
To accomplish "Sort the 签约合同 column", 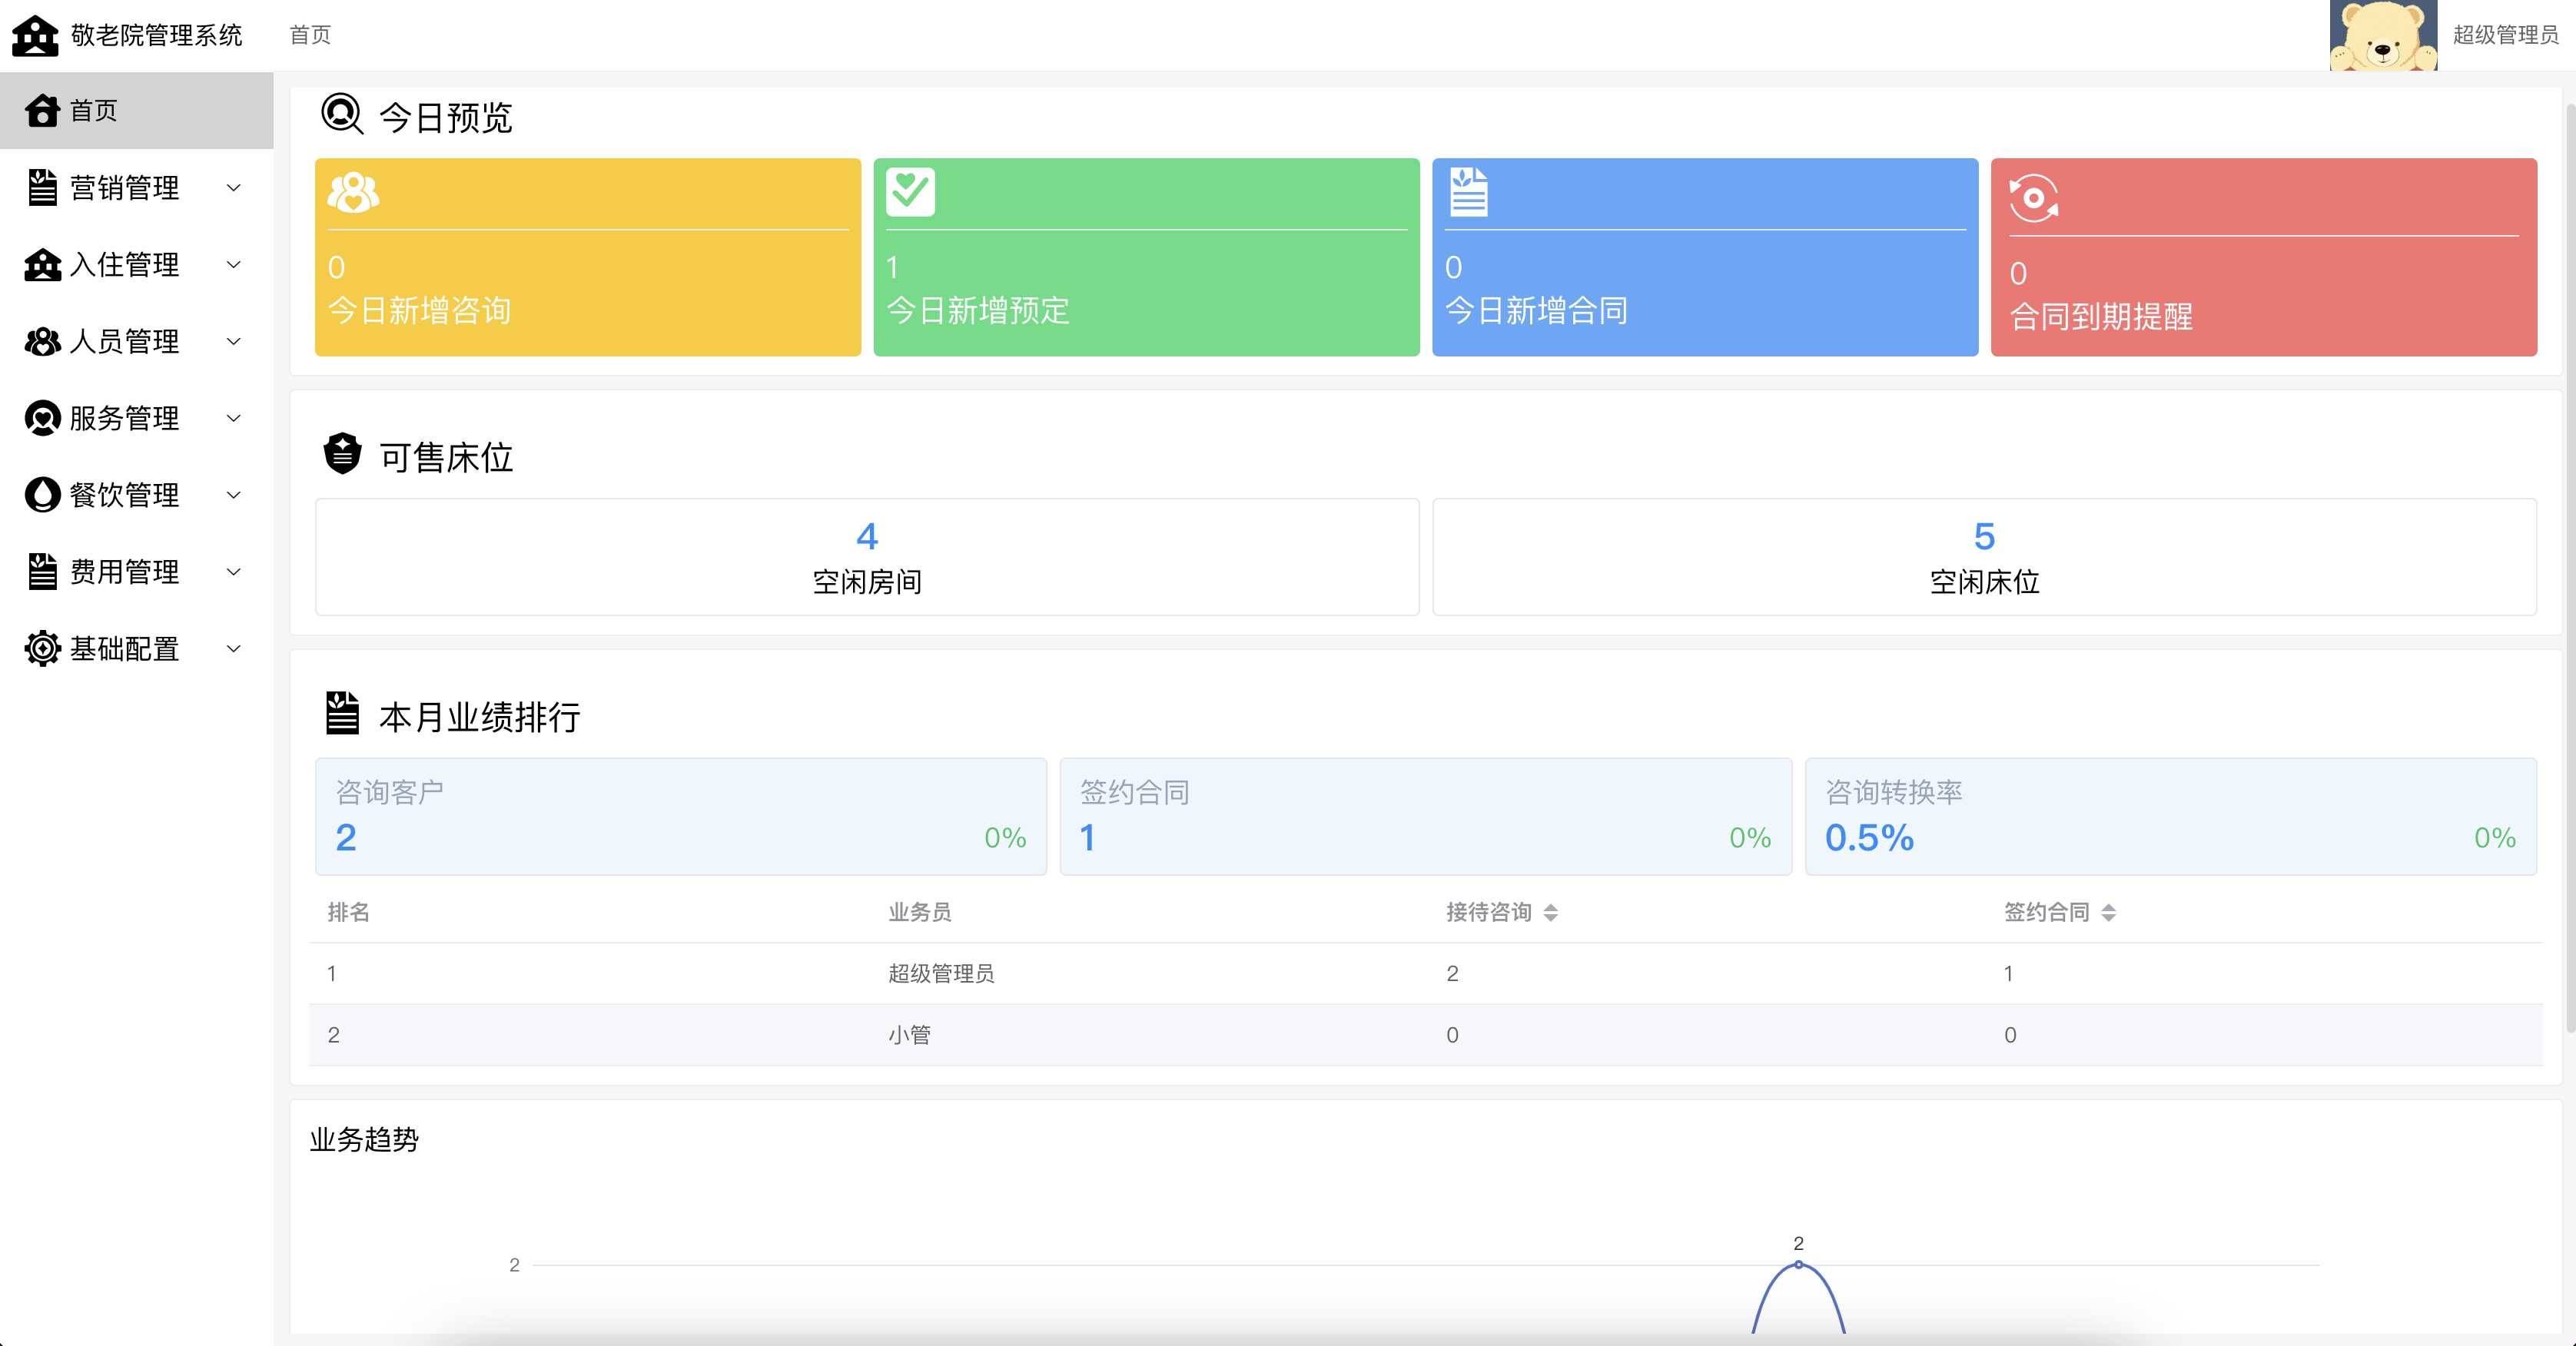I will point(2108,912).
